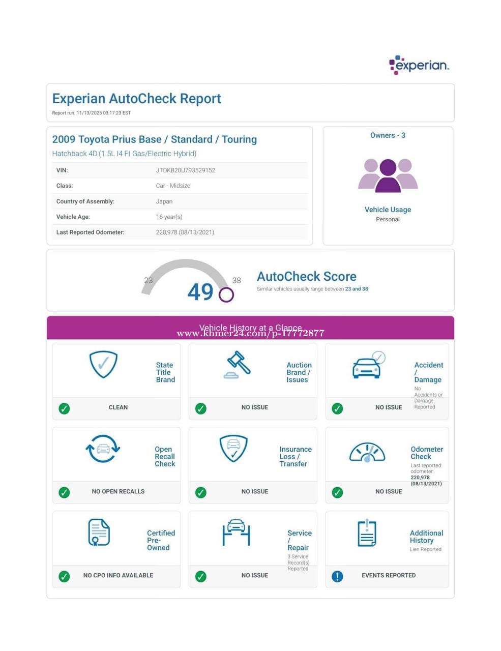
Task: Click green checkmark beside NO CPO INFO AVAILABLE
Action: point(64,576)
